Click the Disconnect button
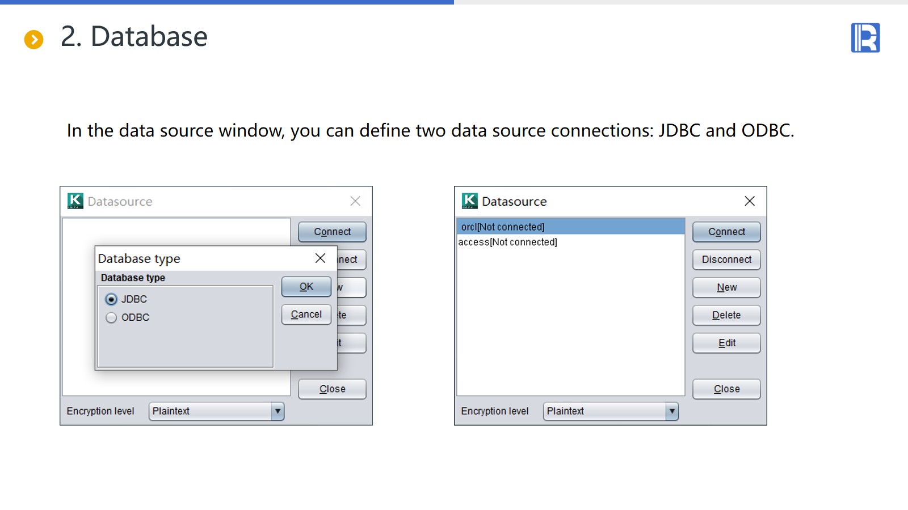This screenshot has height=510, width=908. [726, 260]
